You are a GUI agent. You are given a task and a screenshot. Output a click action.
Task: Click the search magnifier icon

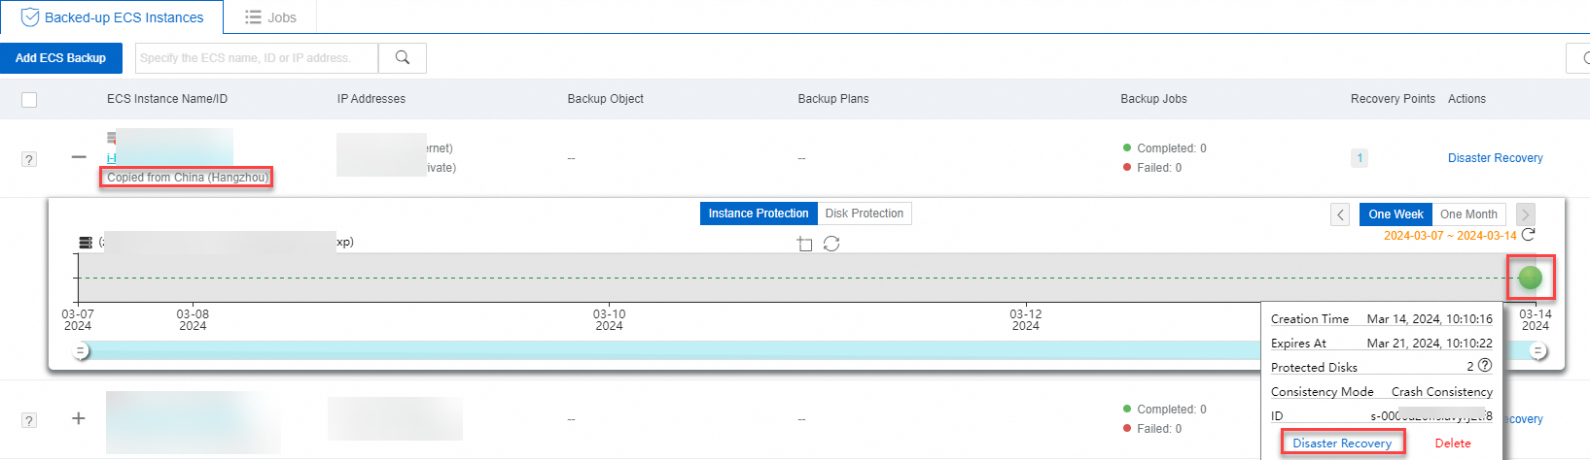pyautogui.click(x=402, y=58)
